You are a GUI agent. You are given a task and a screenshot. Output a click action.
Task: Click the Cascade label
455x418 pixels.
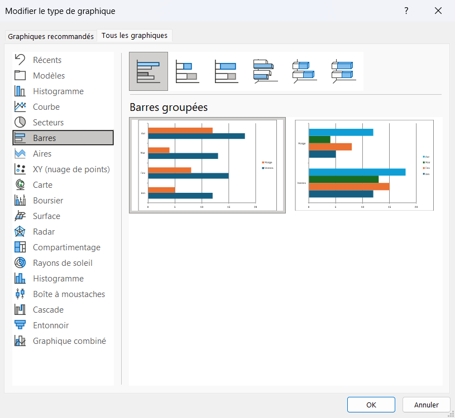tap(48, 310)
